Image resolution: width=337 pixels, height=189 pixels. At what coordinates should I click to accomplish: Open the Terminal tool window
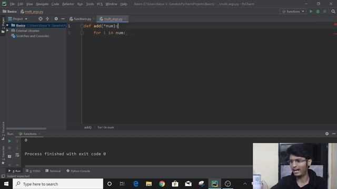click(x=53, y=171)
